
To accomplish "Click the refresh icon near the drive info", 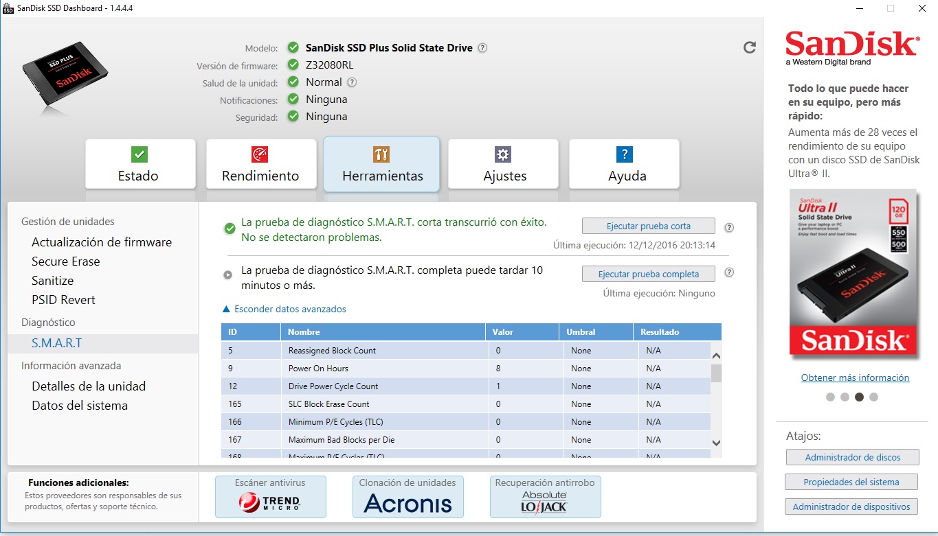I will pos(750,47).
